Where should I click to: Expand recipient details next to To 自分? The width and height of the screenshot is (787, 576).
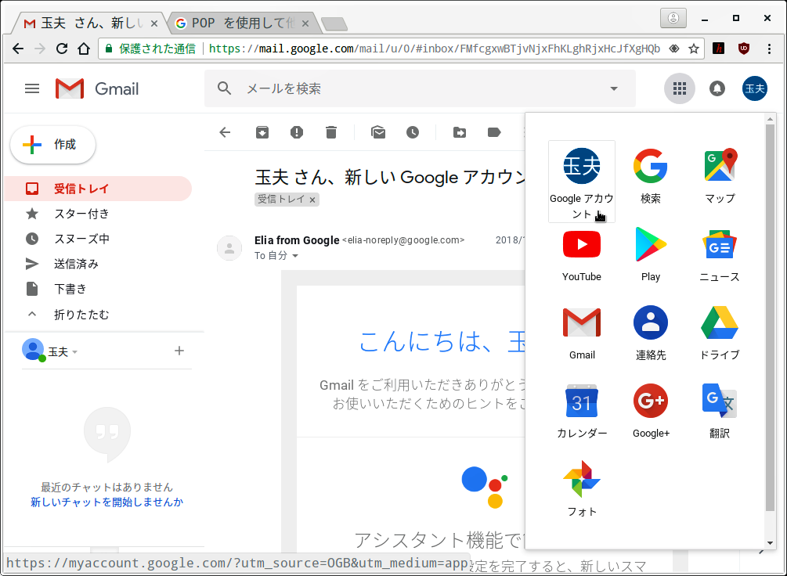(295, 256)
